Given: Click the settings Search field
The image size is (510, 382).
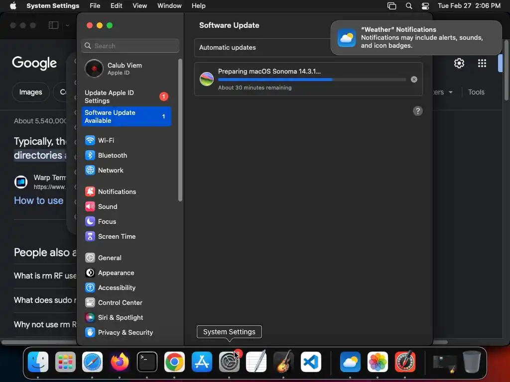Looking at the screenshot, I should tap(130, 46).
